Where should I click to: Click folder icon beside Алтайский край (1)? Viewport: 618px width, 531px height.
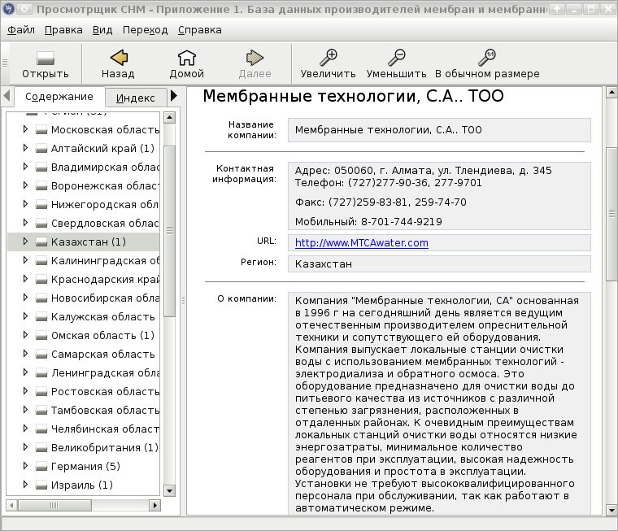point(41,148)
